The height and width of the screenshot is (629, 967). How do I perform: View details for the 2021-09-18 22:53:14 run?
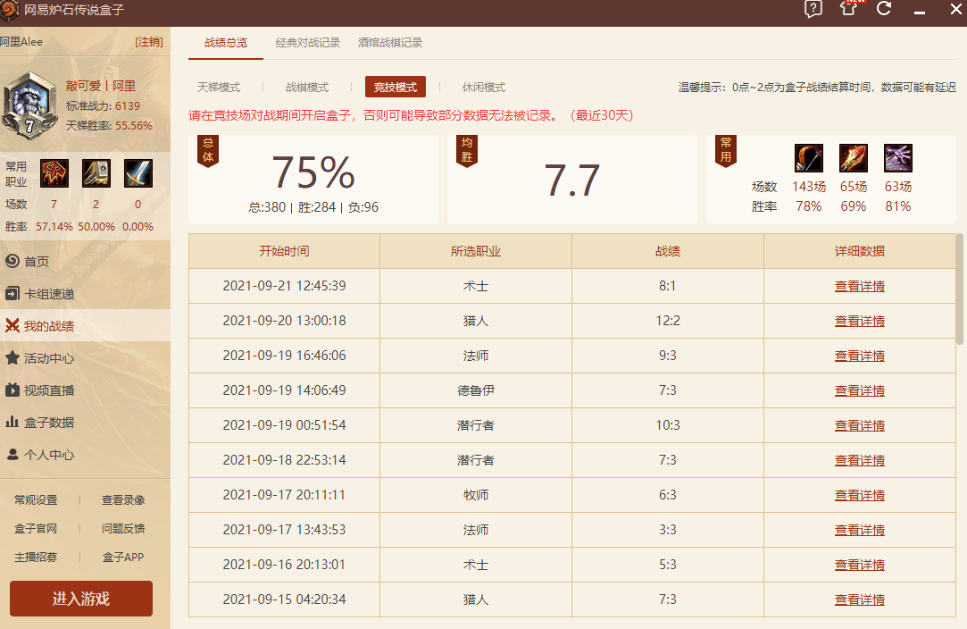pyautogui.click(x=860, y=460)
